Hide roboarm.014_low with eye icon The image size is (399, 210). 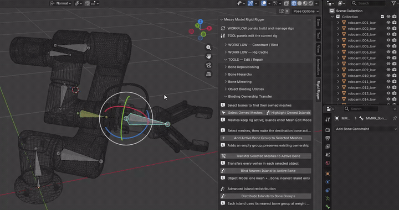pos(388,99)
